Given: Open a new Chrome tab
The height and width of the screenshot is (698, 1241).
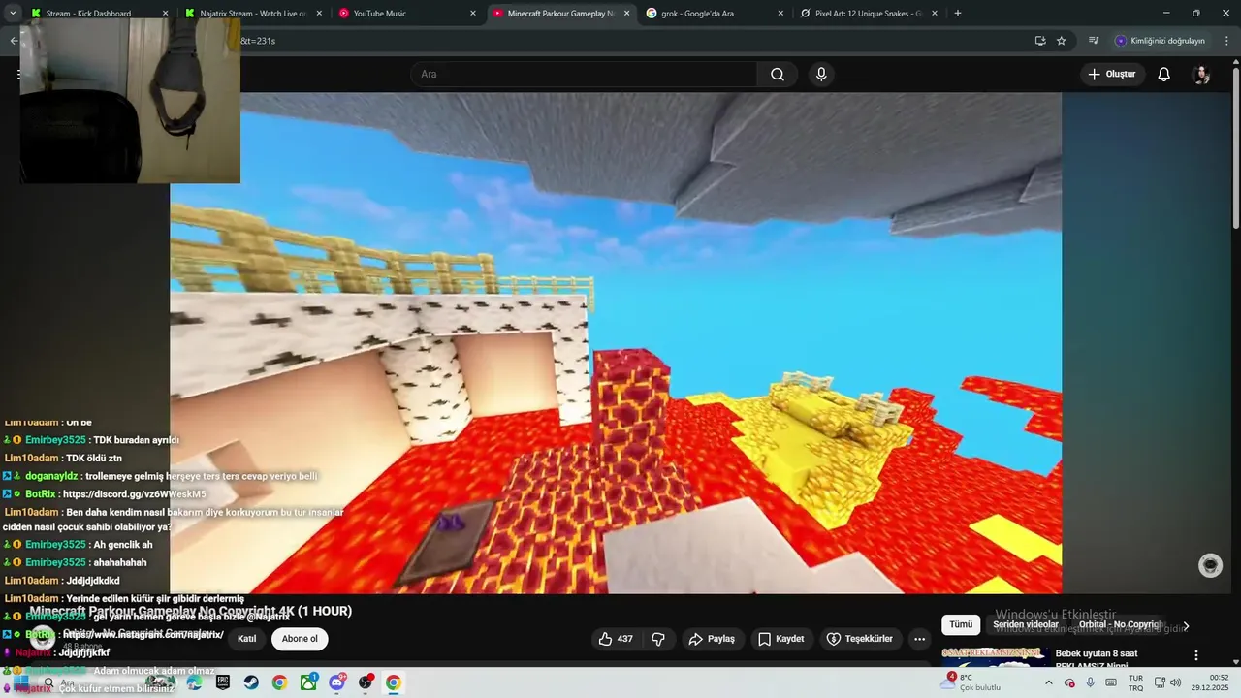Looking at the screenshot, I should 958,14.
